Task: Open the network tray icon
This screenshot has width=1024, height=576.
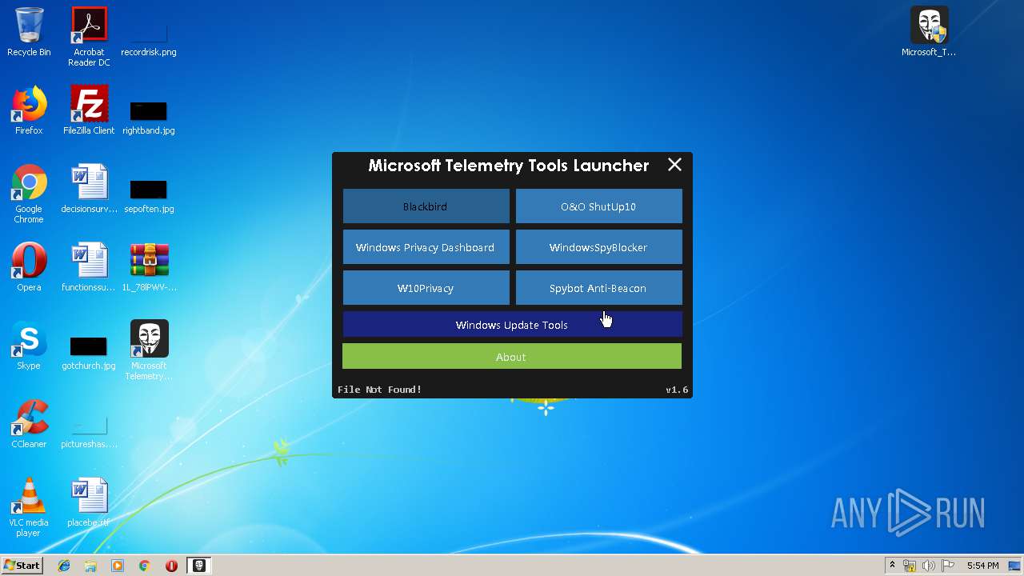Action: point(910,566)
